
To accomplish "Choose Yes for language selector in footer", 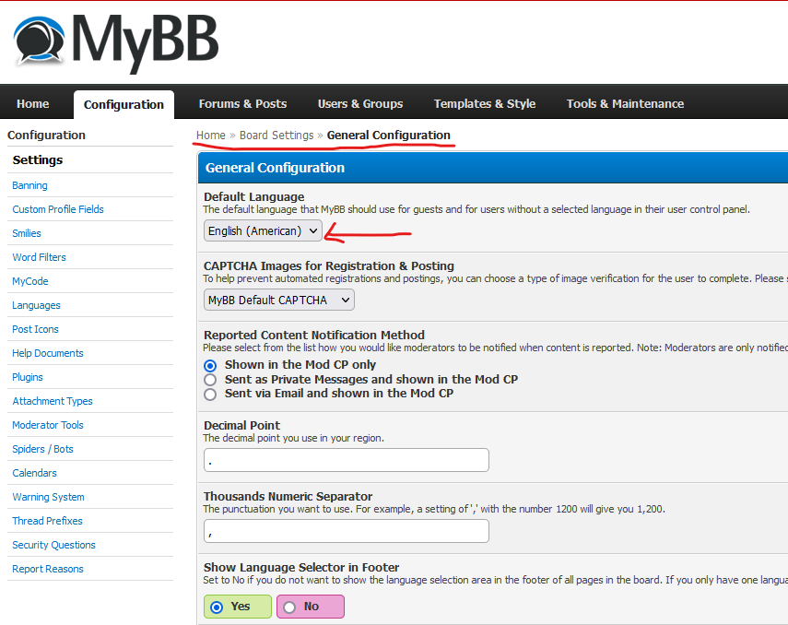I will tap(238, 607).
